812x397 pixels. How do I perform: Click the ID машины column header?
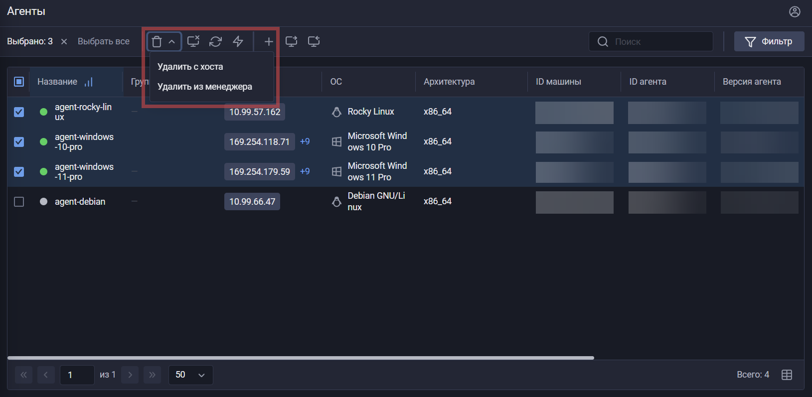tap(558, 82)
